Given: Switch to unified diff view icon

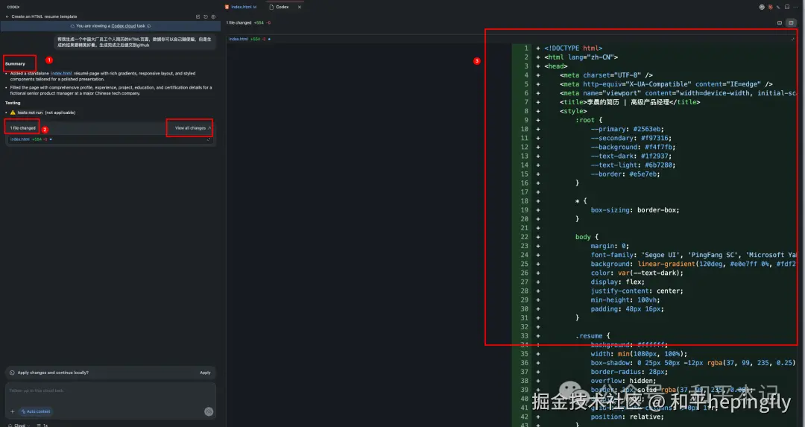Looking at the screenshot, I should (780, 22).
